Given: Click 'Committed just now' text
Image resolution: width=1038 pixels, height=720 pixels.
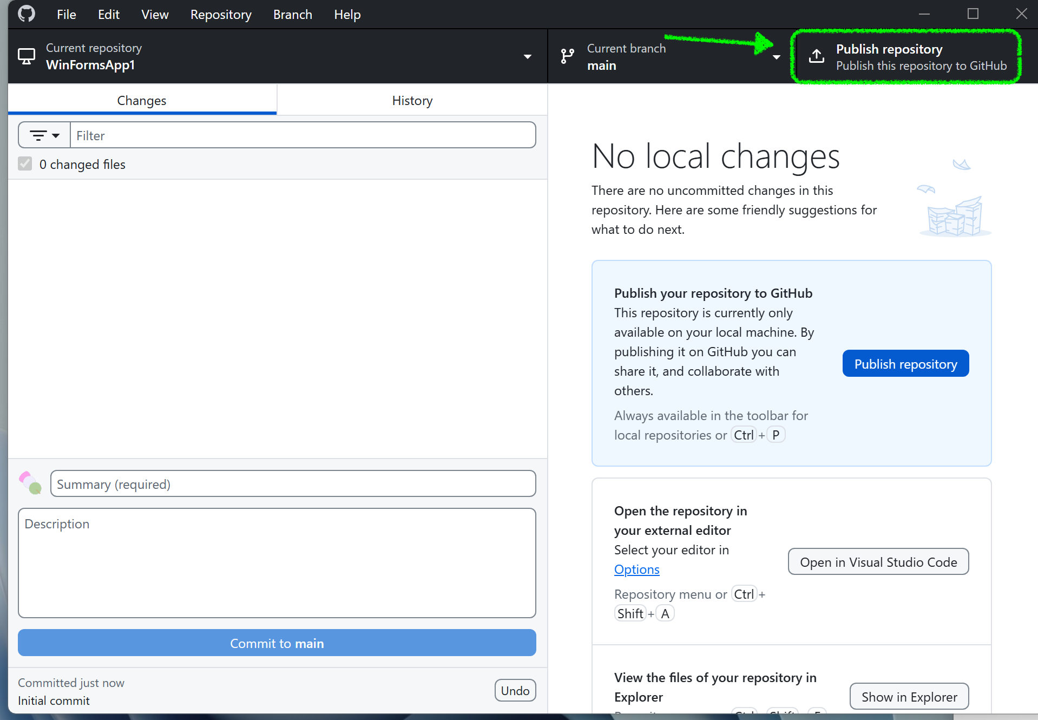Looking at the screenshot, I should [x=71, y=683].
